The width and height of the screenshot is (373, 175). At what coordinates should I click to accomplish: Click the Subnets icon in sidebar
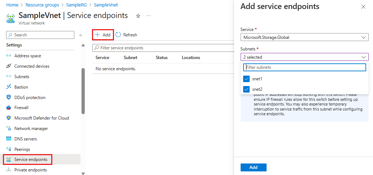tap(9, 77)
